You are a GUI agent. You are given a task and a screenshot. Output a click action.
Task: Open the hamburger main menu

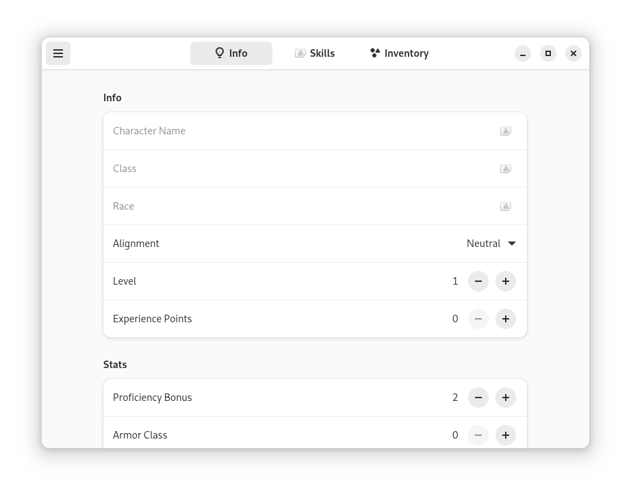coord(58,53)
